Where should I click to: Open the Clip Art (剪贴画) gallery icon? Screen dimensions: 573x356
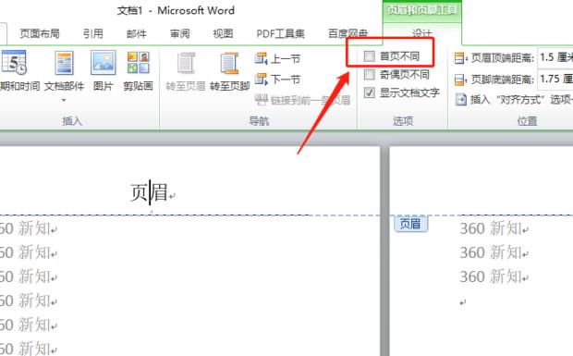point(138,63)
